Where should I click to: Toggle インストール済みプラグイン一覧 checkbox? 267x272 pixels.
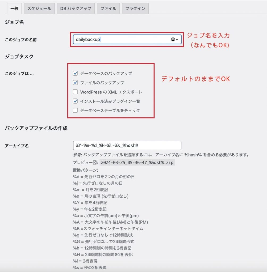pyautogui.click(x=76, y=101)
